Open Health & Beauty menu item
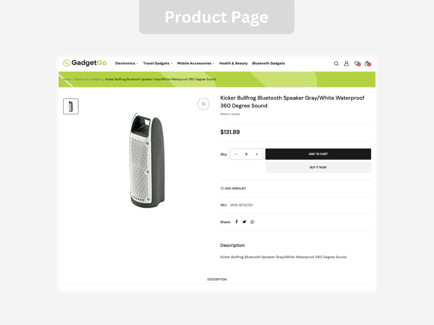Screen dimensions: 434x325 (233, 63)
